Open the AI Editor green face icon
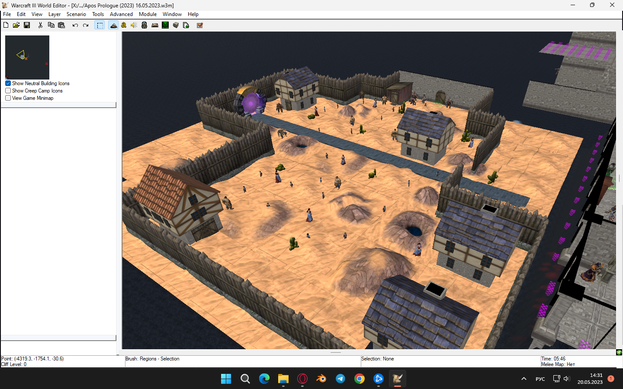 165,25
